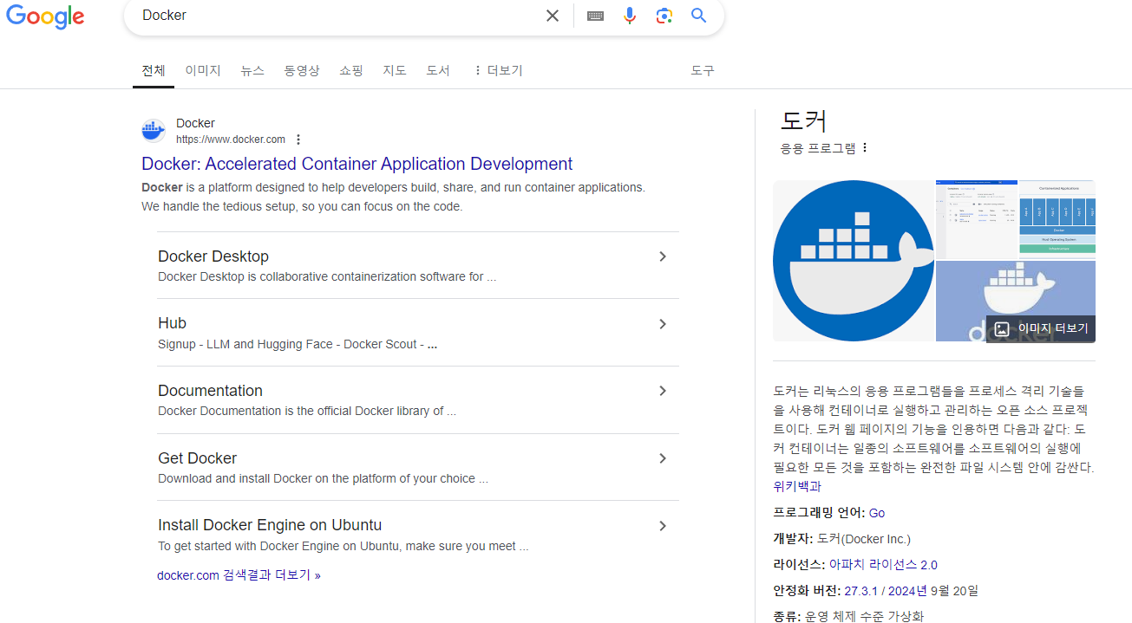The height and width of the screenshot is (623, 1132).
Task: Open the 쇼핑 tab
Action: [x=351, y=70]
